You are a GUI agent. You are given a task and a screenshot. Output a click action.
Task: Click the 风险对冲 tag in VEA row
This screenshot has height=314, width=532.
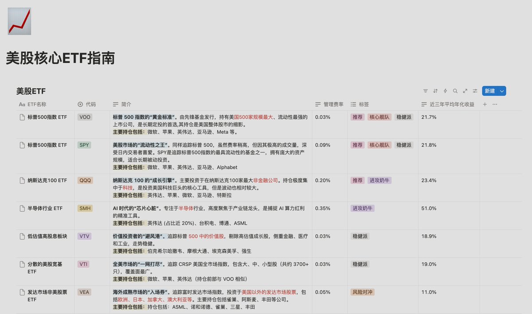[x=363, y=292]
